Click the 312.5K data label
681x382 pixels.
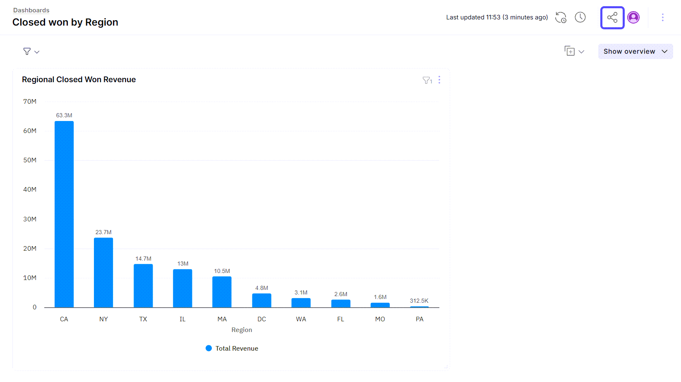[419, 301]
